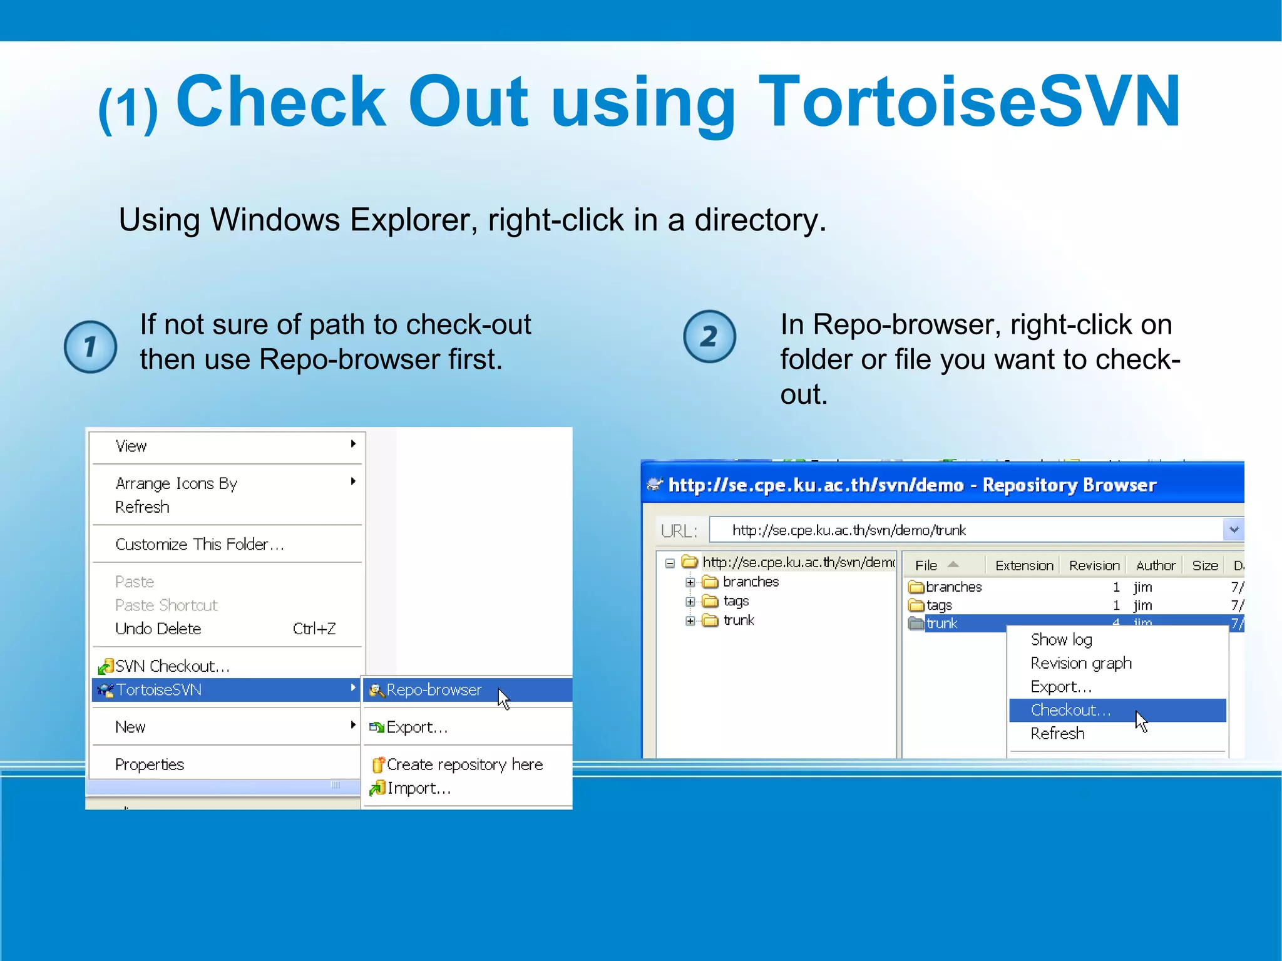Click the Create repository here icon

377,764
